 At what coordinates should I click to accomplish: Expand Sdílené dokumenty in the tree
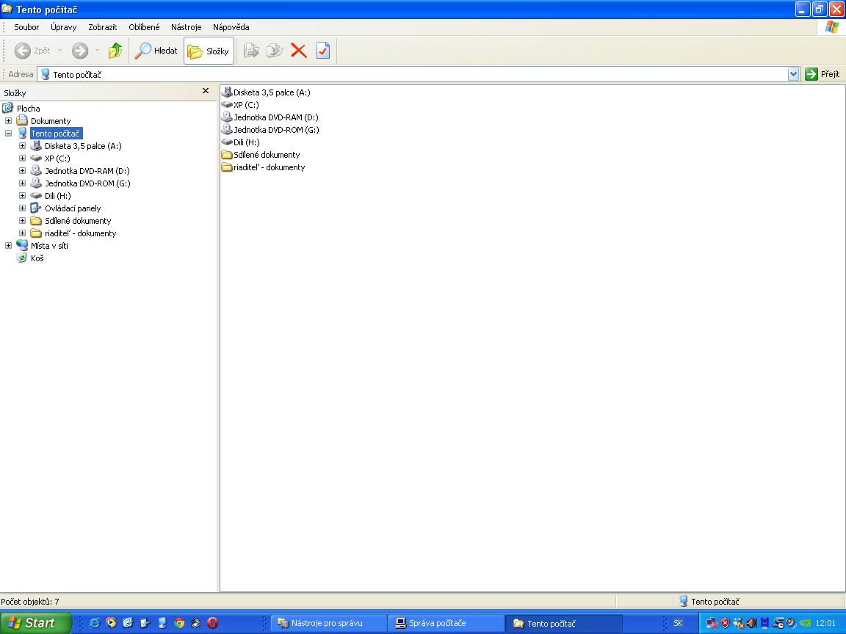22,220
